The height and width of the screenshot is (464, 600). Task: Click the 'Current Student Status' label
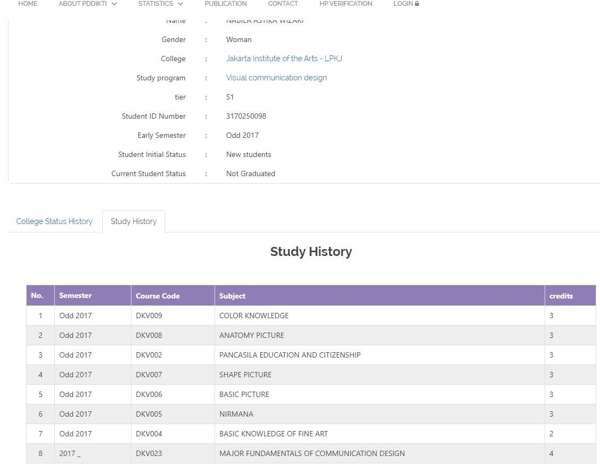(149, 173)
